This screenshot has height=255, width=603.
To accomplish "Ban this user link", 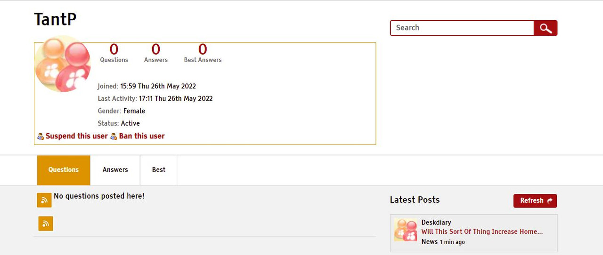I will click(142, 136).
